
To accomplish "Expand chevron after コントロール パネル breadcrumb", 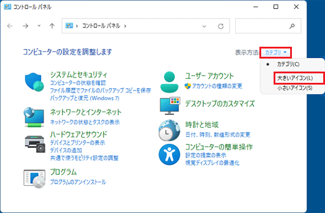I will (125, 26).
